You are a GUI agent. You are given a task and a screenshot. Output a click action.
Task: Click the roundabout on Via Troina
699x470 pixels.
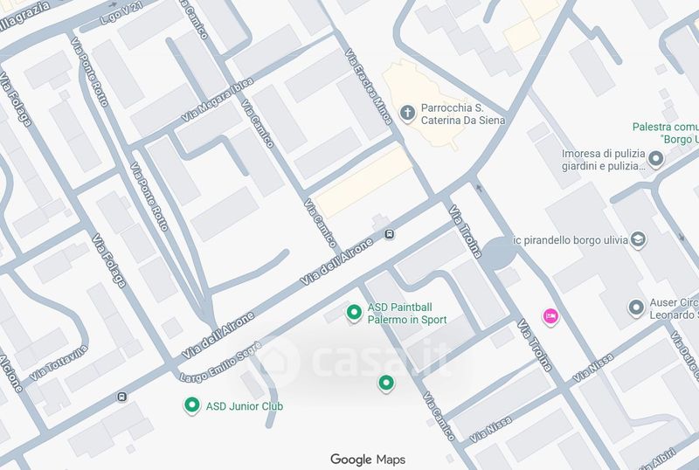[x=499, y=253]
